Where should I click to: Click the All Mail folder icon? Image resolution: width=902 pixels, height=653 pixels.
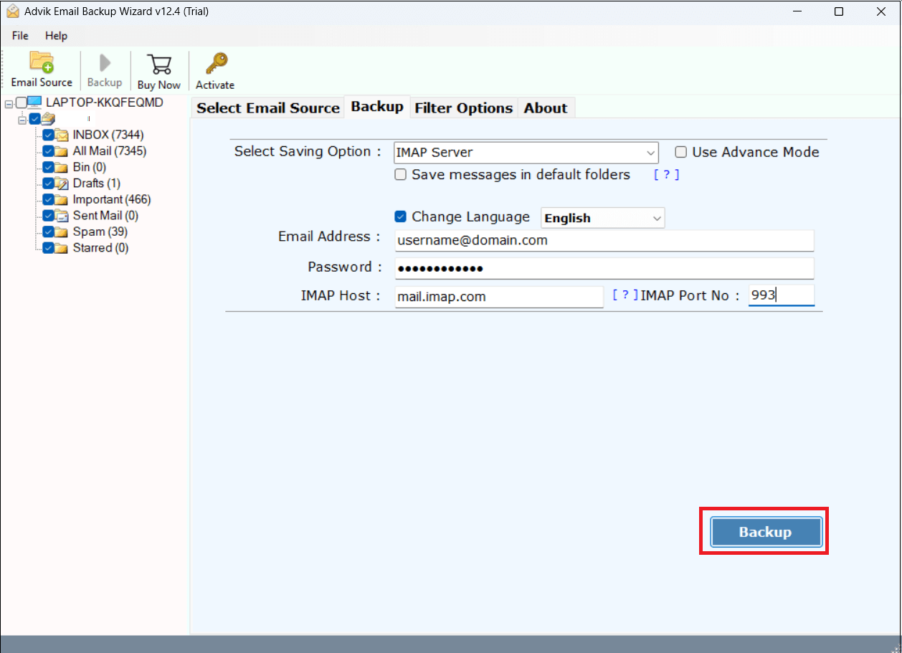pos(62,151)
